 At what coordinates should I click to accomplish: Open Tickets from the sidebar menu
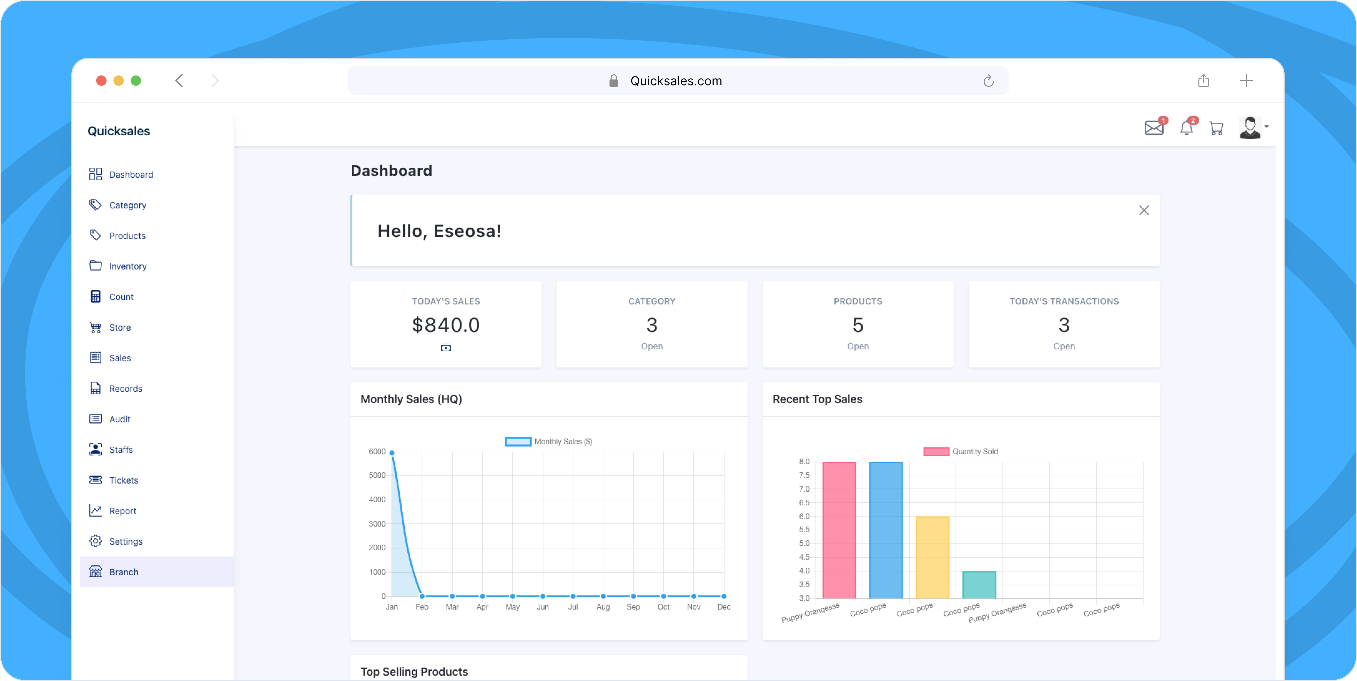pyautogui.click(x=123, y=481)
